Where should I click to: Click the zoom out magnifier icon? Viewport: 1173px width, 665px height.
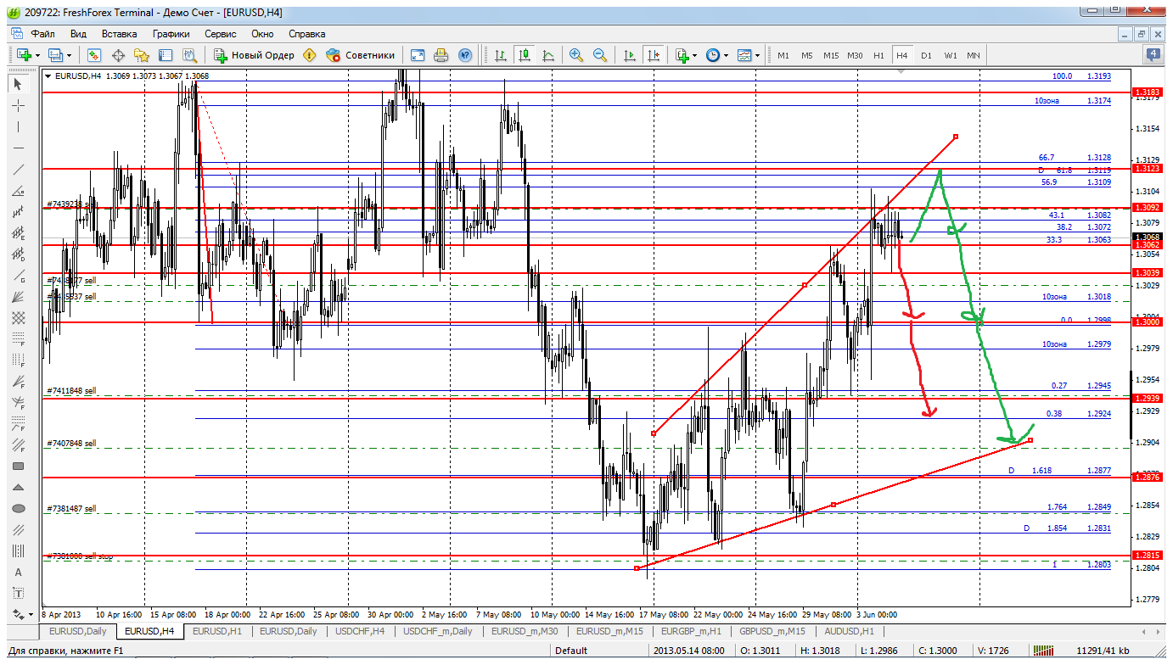[600, 55]
